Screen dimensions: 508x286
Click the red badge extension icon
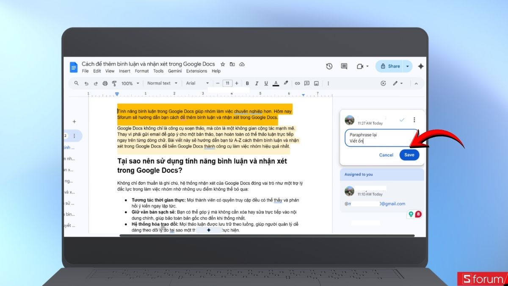[418, 214]
